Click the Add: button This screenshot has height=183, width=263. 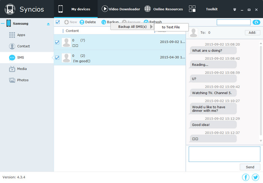pyautogui.click(x=252, y=33)
